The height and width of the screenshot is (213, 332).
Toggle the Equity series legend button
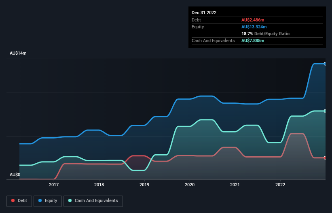point(48,201)
